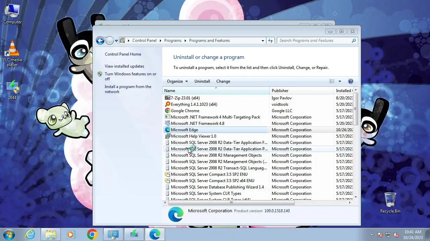Select Microsoft SQL Server System CLR Types

pyautogui.click(x=206, y=193)
